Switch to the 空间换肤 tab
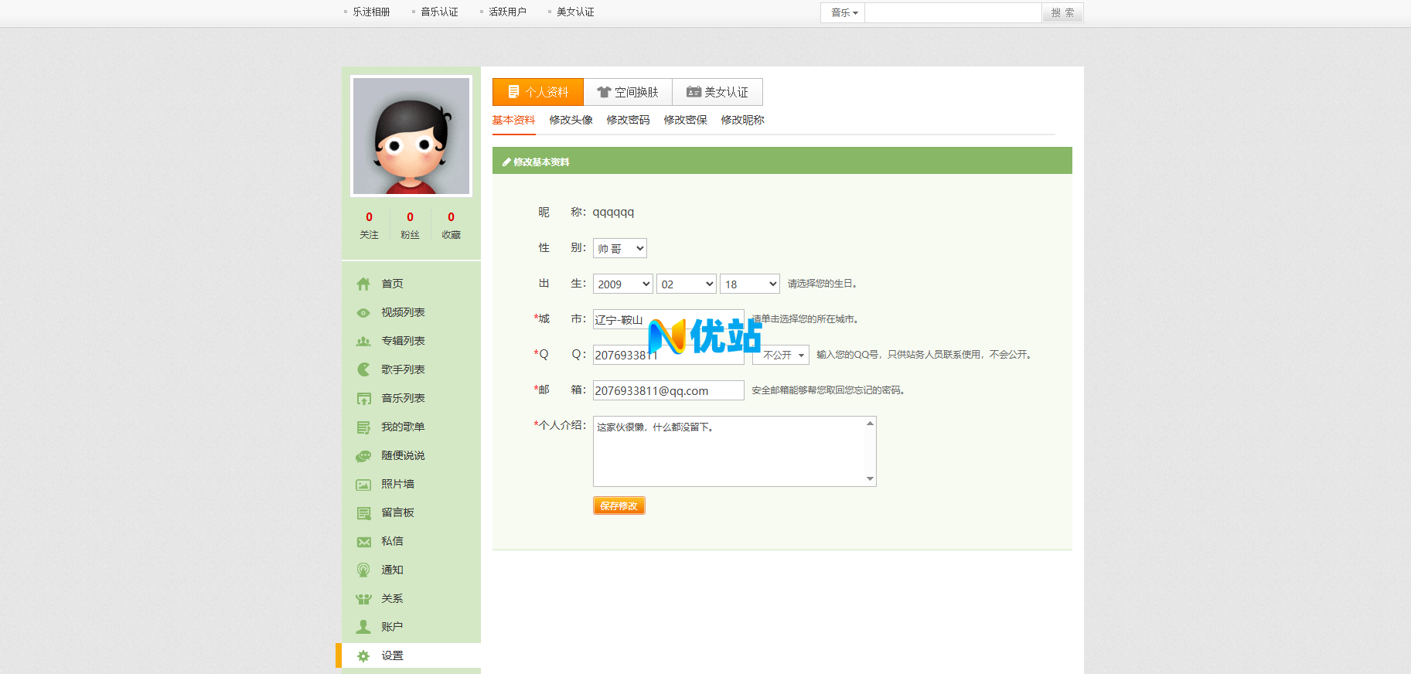The height and width of the screenshot is (674, 1411). click(x=628, y=92)
